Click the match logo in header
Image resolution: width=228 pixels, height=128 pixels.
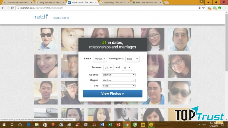tap(40, 17)
